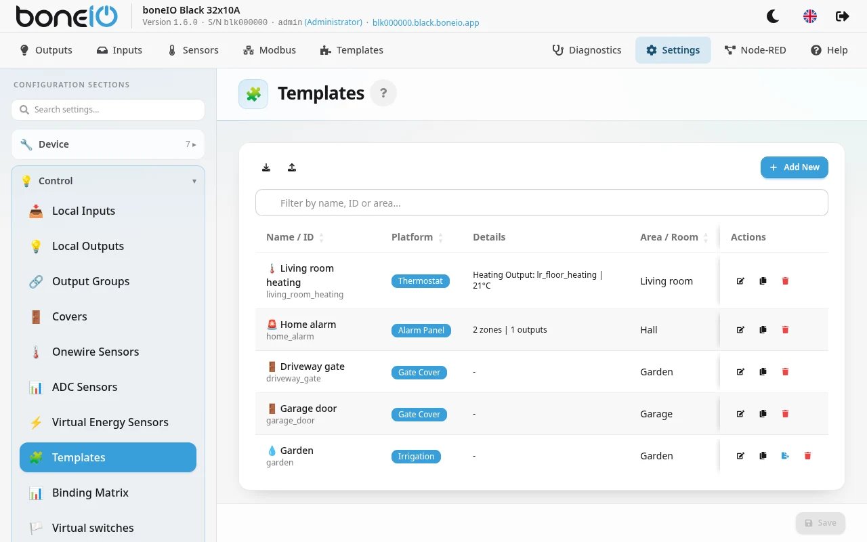Delete the Home alarm template
This screenshot has width=867, height=542.
click(785, 330)
